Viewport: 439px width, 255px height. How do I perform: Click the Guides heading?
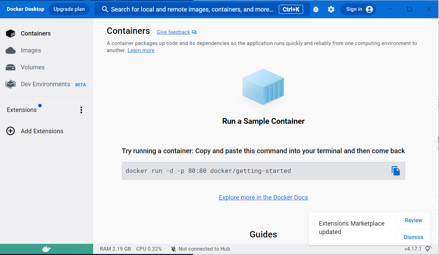tap(263, 234)
